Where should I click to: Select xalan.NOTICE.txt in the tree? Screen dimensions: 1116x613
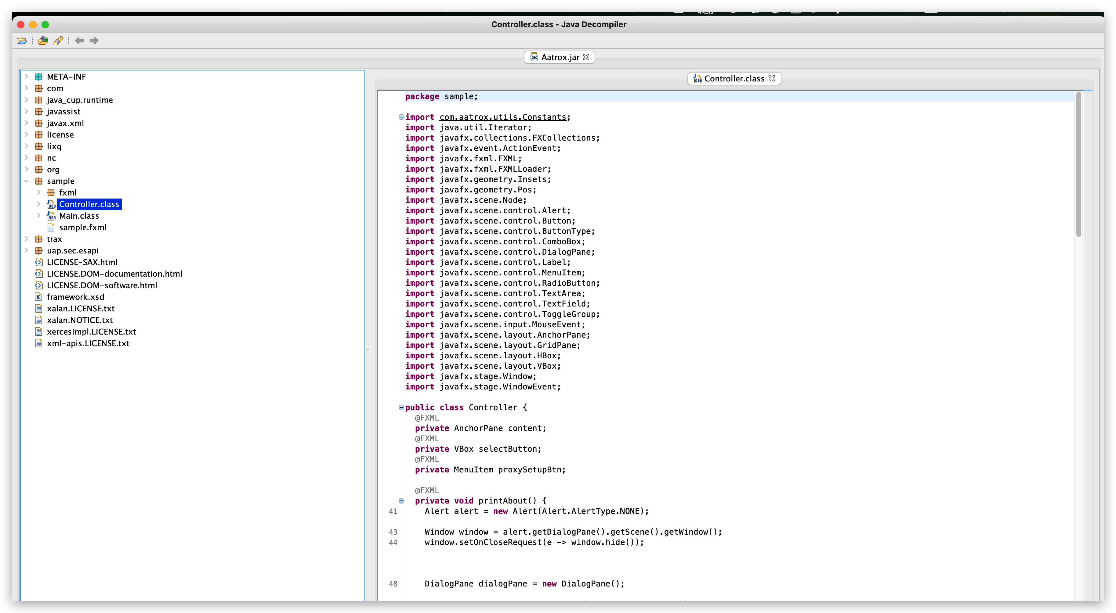(x=80, y=320)
